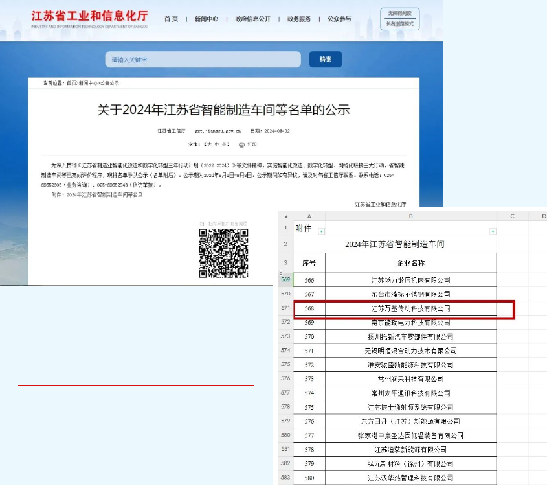
Task: Click the 企业名称 header cell
Action: [x=410, y=263]
